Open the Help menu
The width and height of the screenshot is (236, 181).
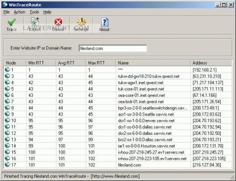click(47, 12)
